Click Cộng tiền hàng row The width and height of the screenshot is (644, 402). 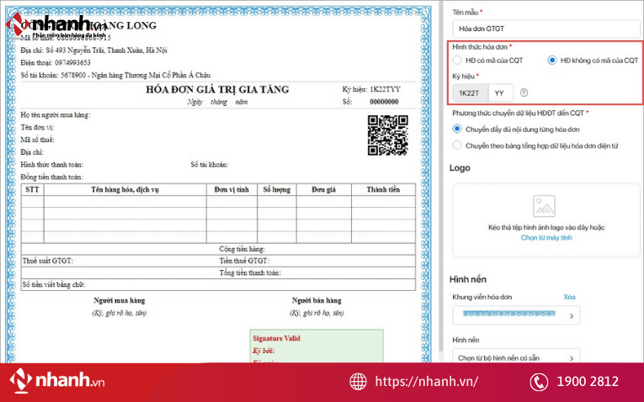point(218,249)
